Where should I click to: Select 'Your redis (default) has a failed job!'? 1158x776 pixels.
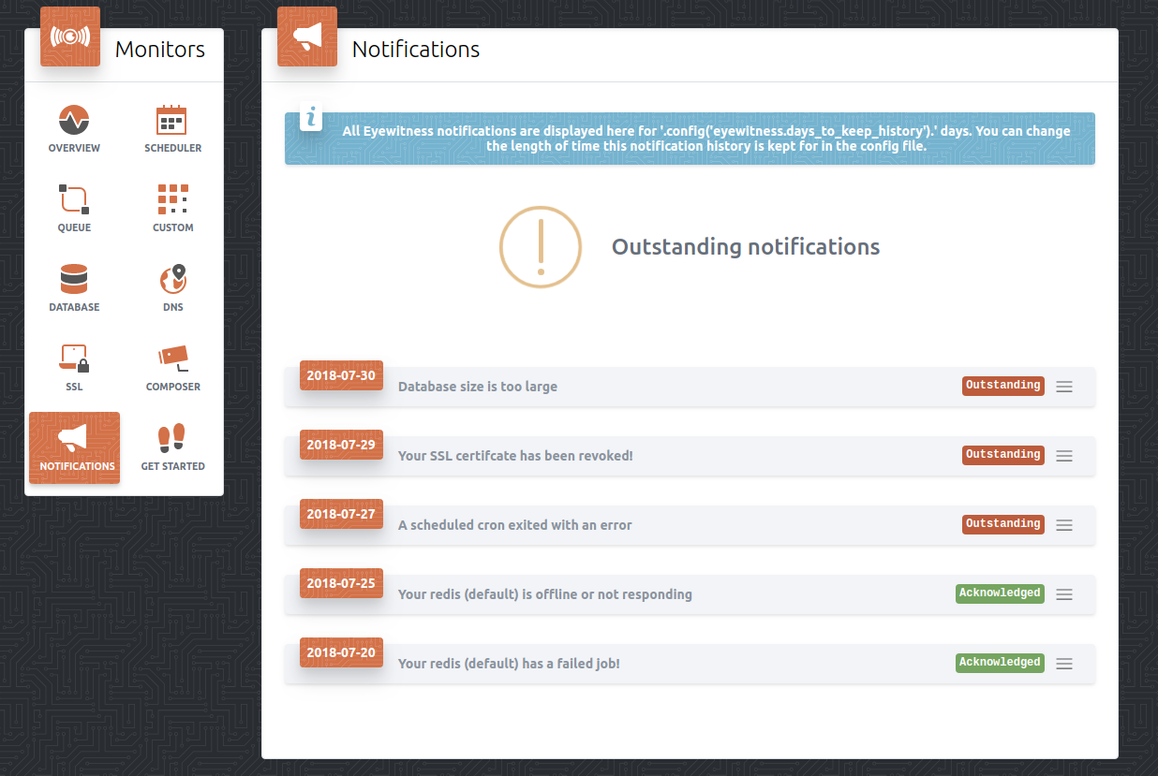coord(509,664)
